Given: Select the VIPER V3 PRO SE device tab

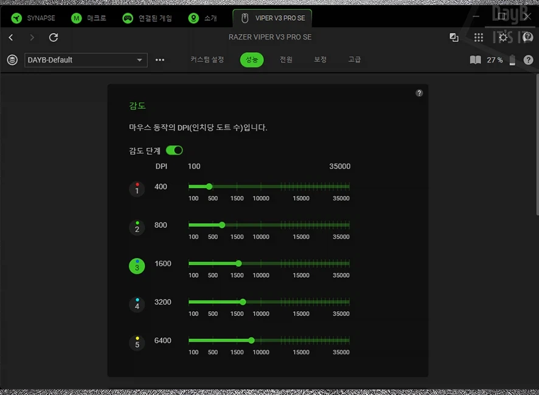Looking at the screenshot, I should [x=272, y=18].
